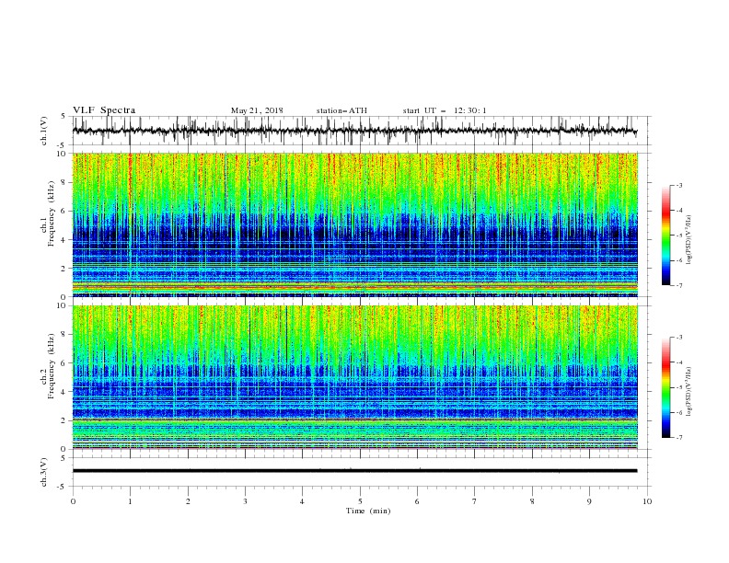Click inside the ch.1 spectrogram panel
729x563 pixels.
click(x=355, y=224)
